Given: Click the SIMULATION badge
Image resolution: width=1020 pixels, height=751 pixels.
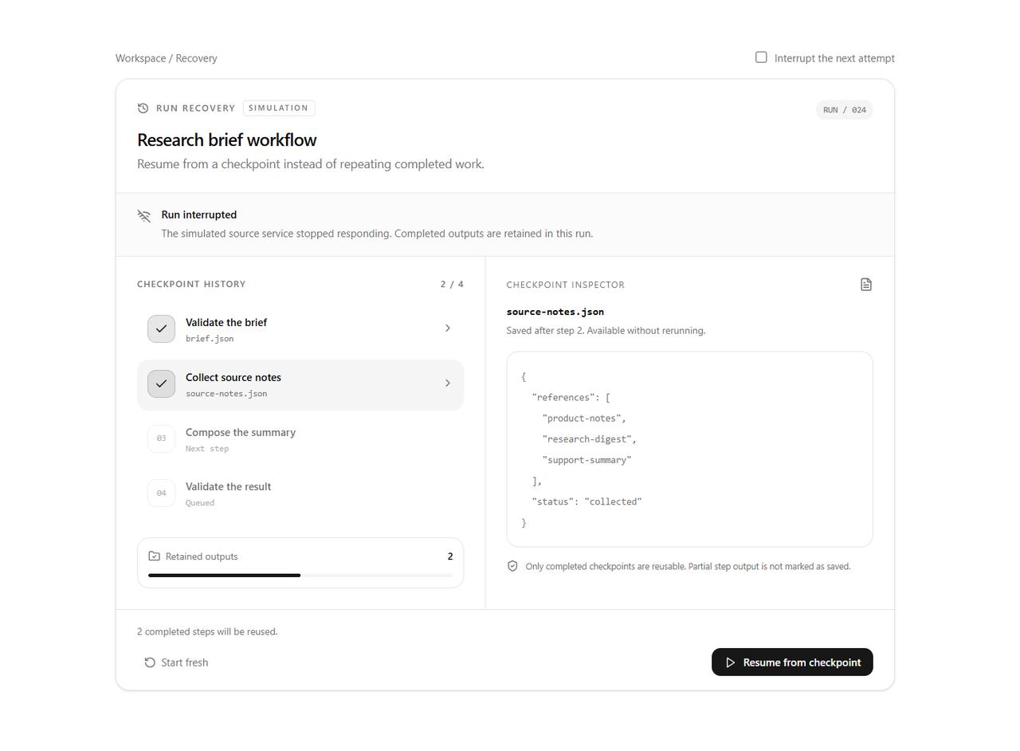Looking at the screenshot, I should pos(279,108).
